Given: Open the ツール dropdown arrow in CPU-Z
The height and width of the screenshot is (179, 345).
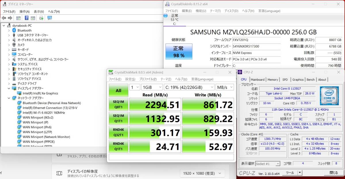Looking at the screenshot, I should click(300, 173).
